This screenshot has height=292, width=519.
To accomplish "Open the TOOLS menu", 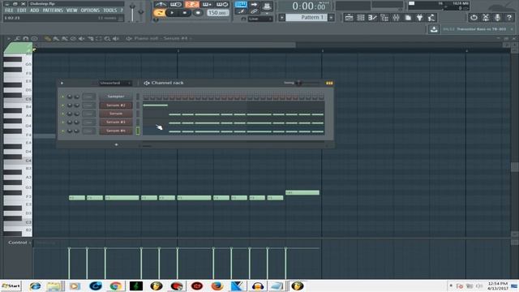I will [x=110, y=11].
